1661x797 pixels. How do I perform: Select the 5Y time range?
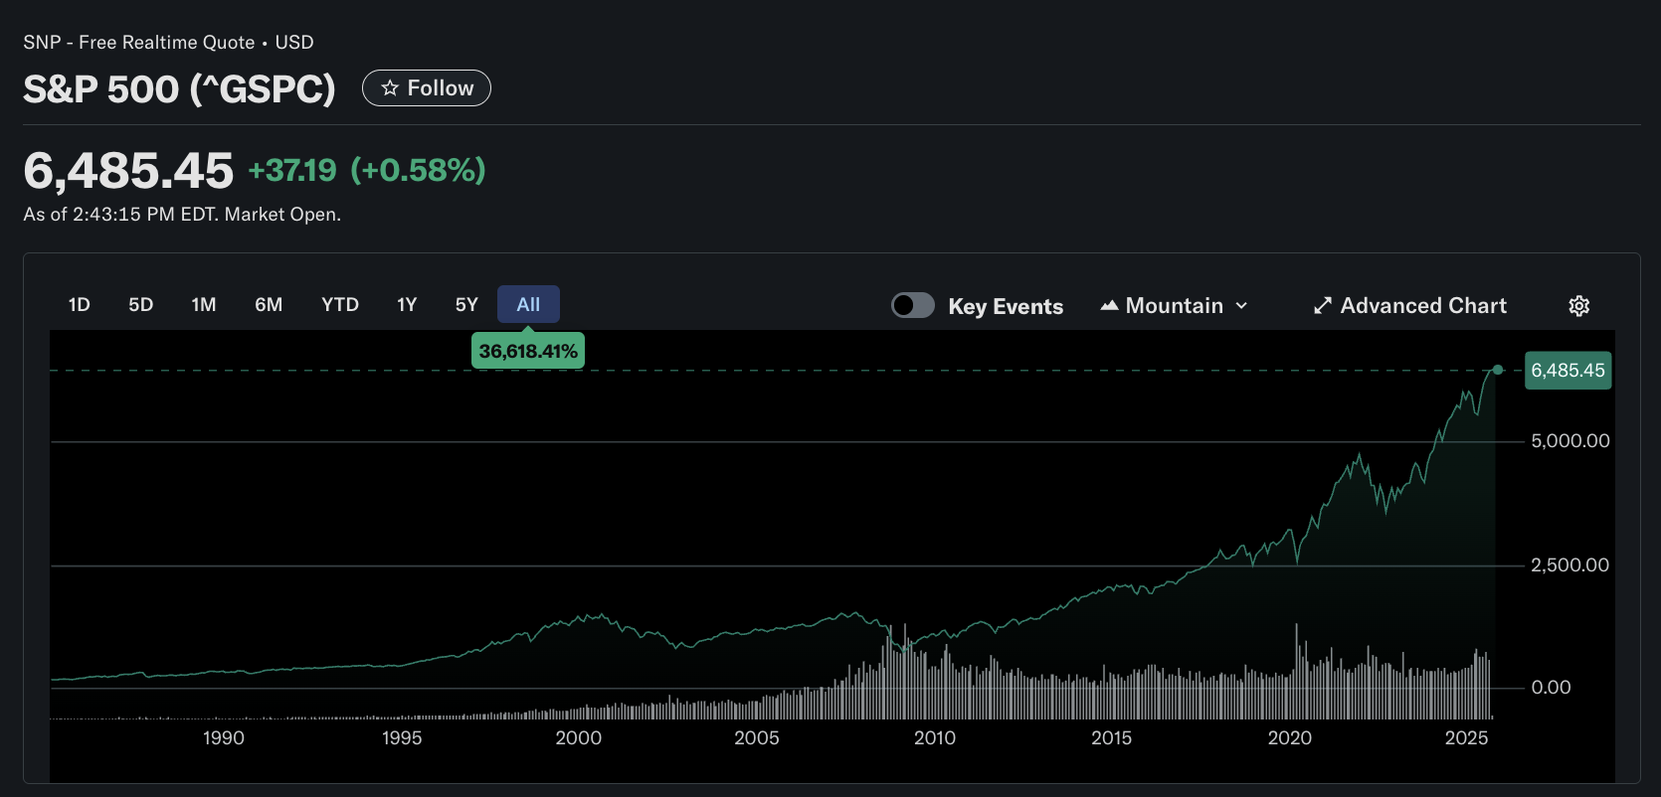tap(466, 305)
